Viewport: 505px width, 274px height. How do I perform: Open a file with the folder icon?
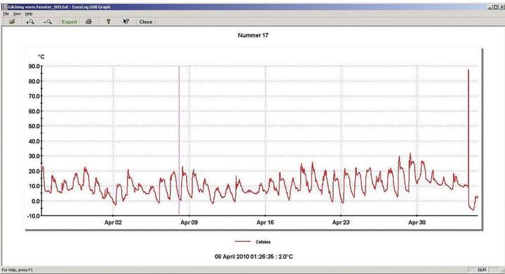12,22
